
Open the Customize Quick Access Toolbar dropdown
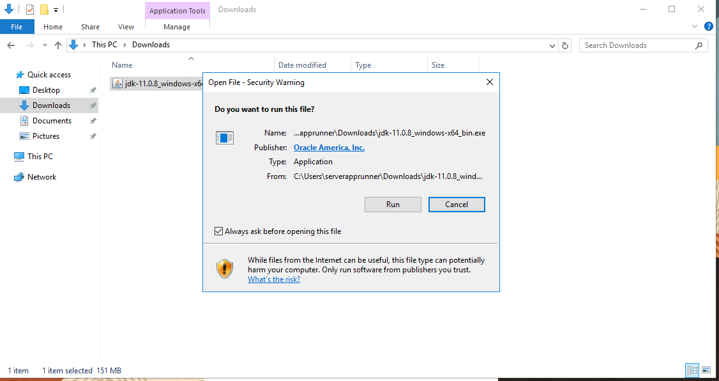click(56, 10)
